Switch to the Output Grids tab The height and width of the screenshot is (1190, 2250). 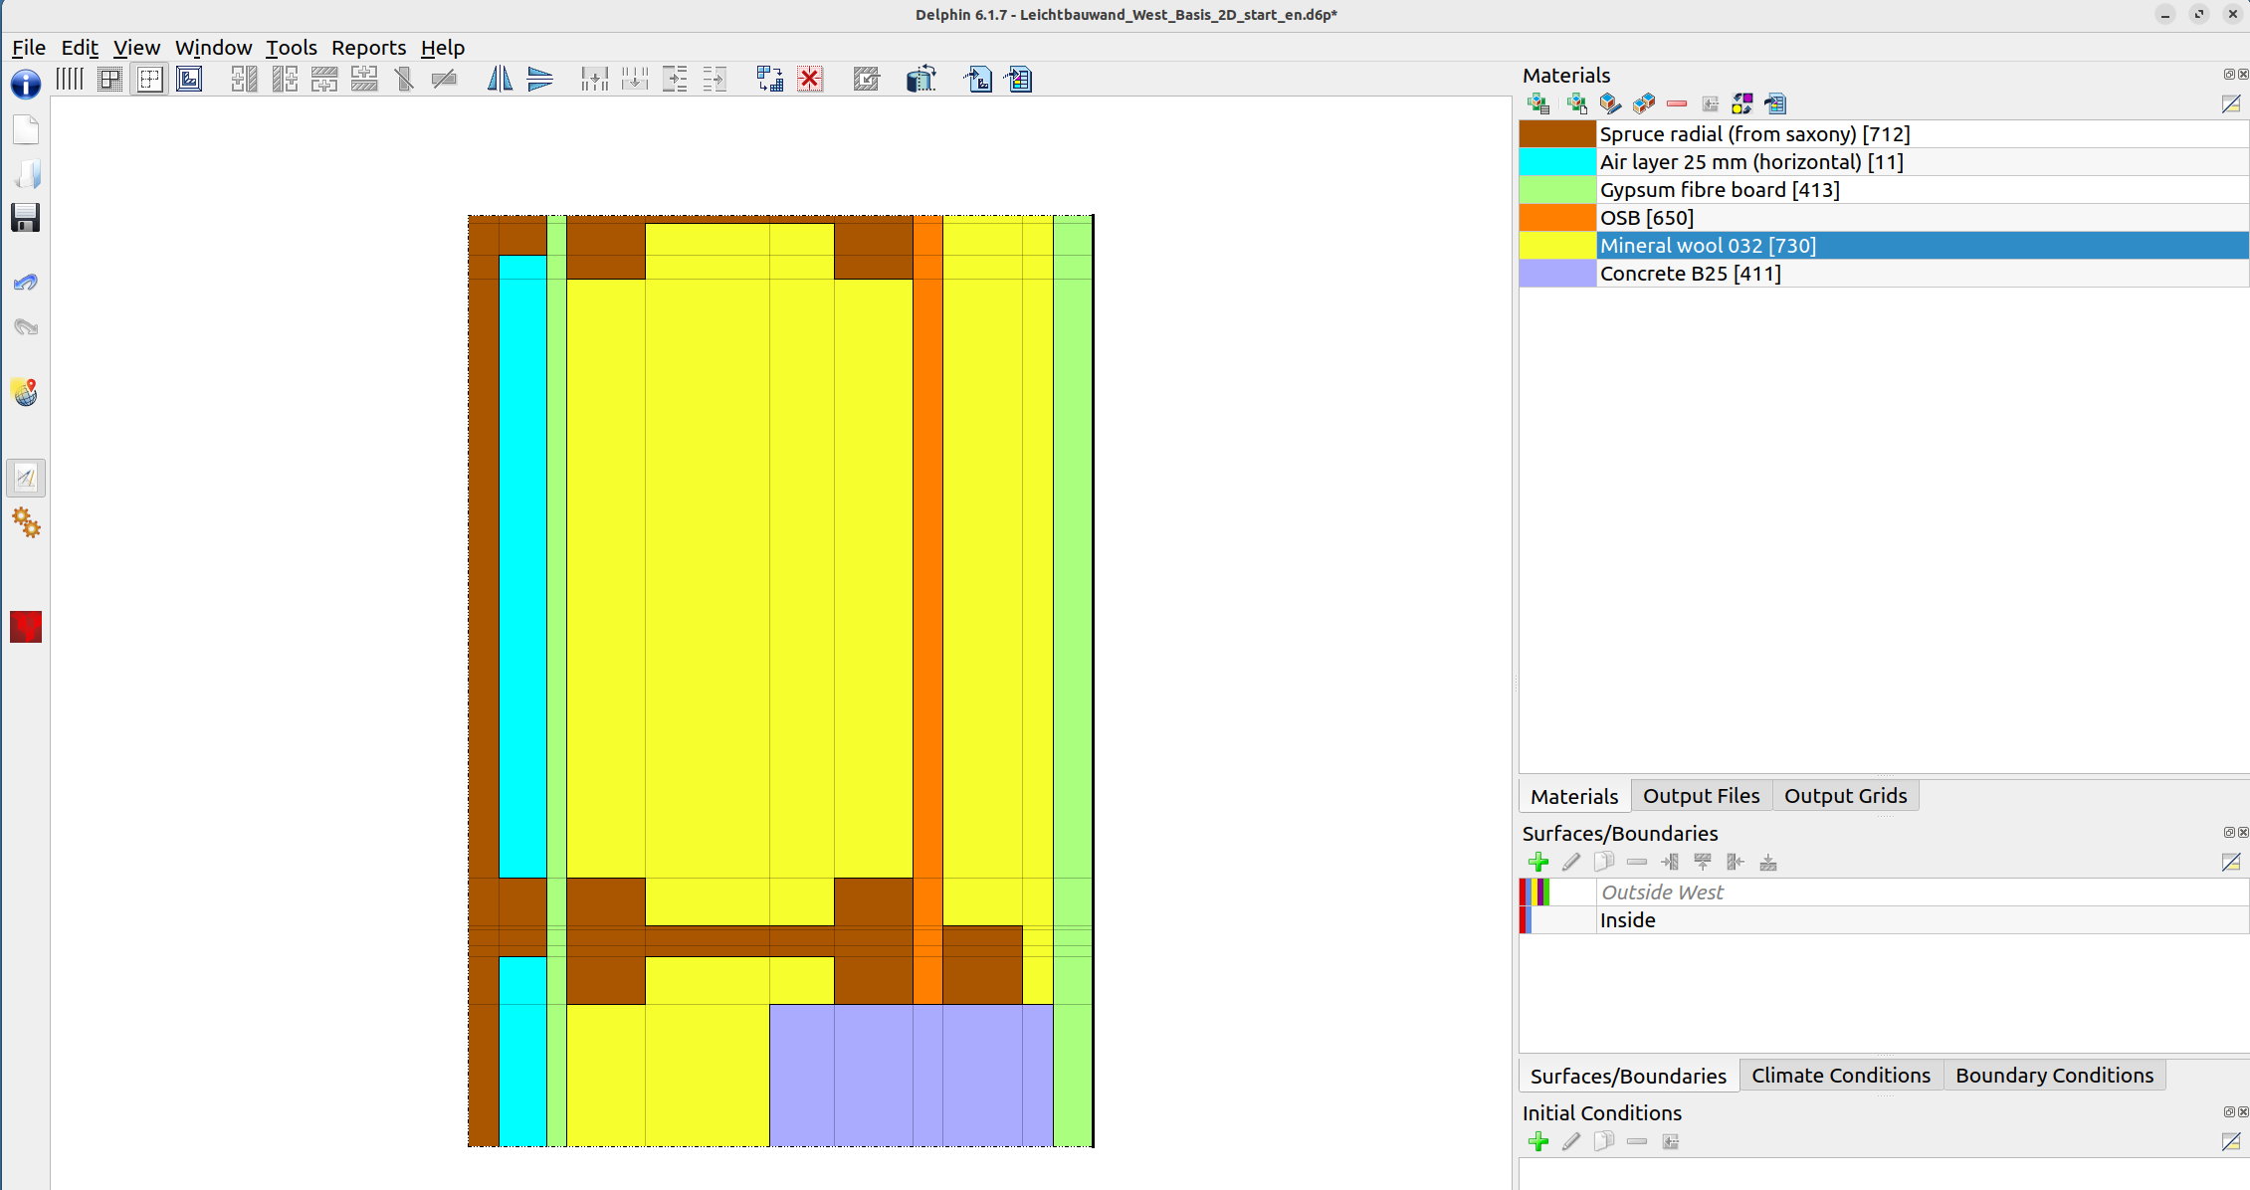pyautogui.click(x=1845, y=796)
